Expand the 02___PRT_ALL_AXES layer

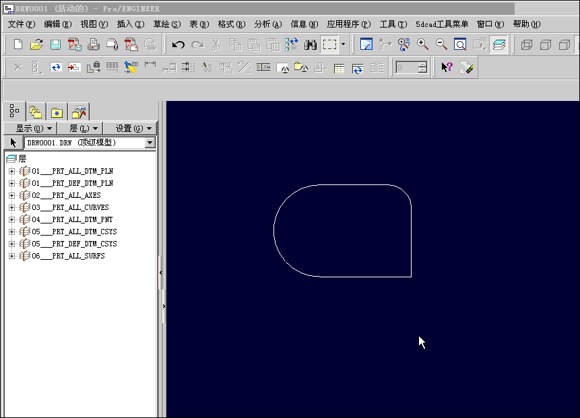[11, 195]
